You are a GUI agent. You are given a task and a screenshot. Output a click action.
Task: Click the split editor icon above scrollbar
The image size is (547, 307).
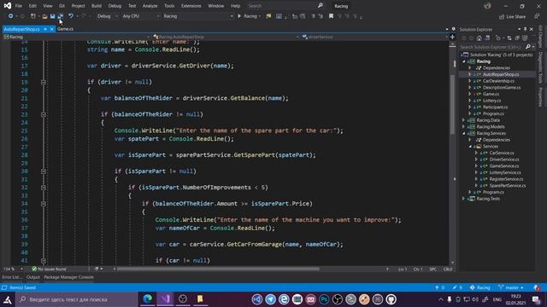click(452, 37)
